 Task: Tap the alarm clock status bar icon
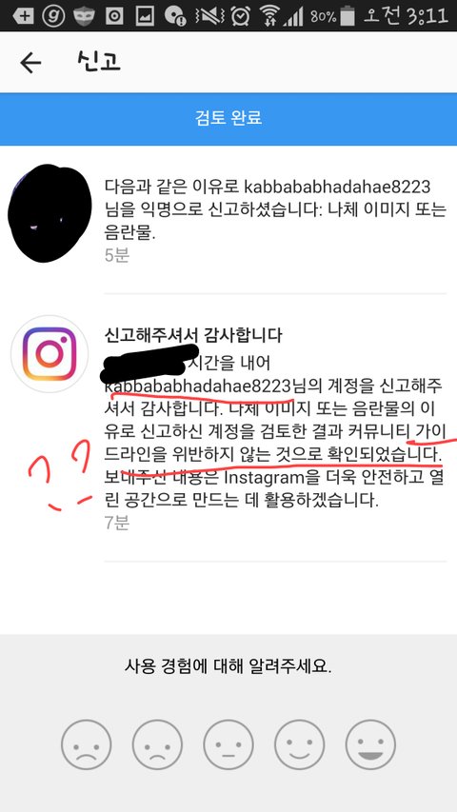click(x=241, y=16)
